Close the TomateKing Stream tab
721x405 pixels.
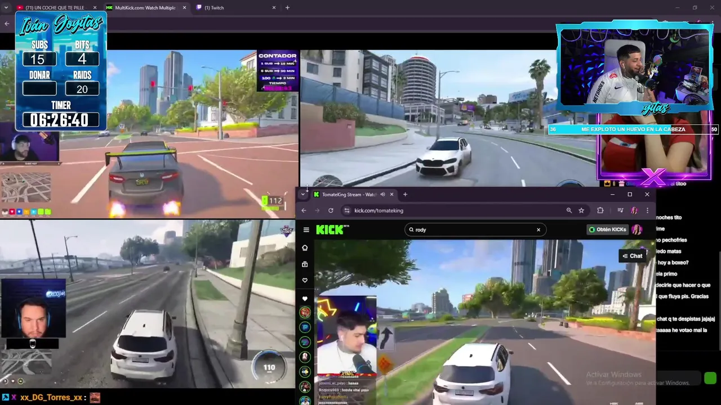(391, 195)
